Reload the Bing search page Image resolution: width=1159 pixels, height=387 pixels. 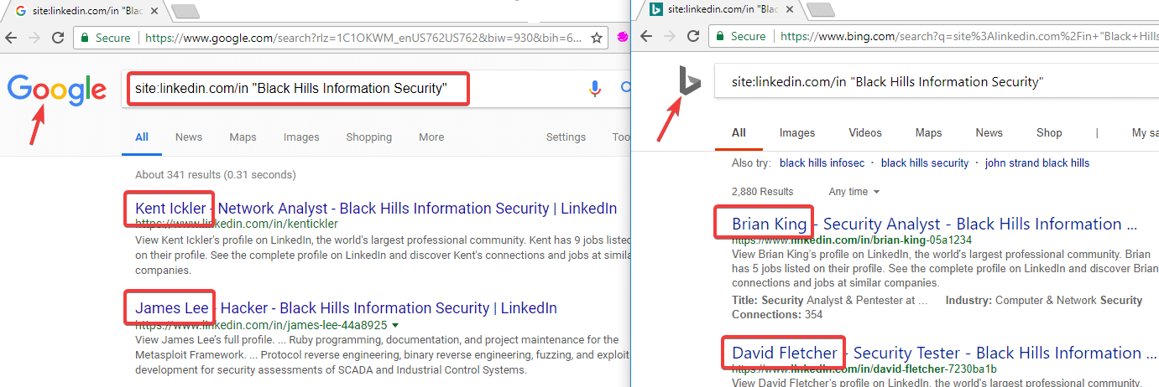click(693, 37)
